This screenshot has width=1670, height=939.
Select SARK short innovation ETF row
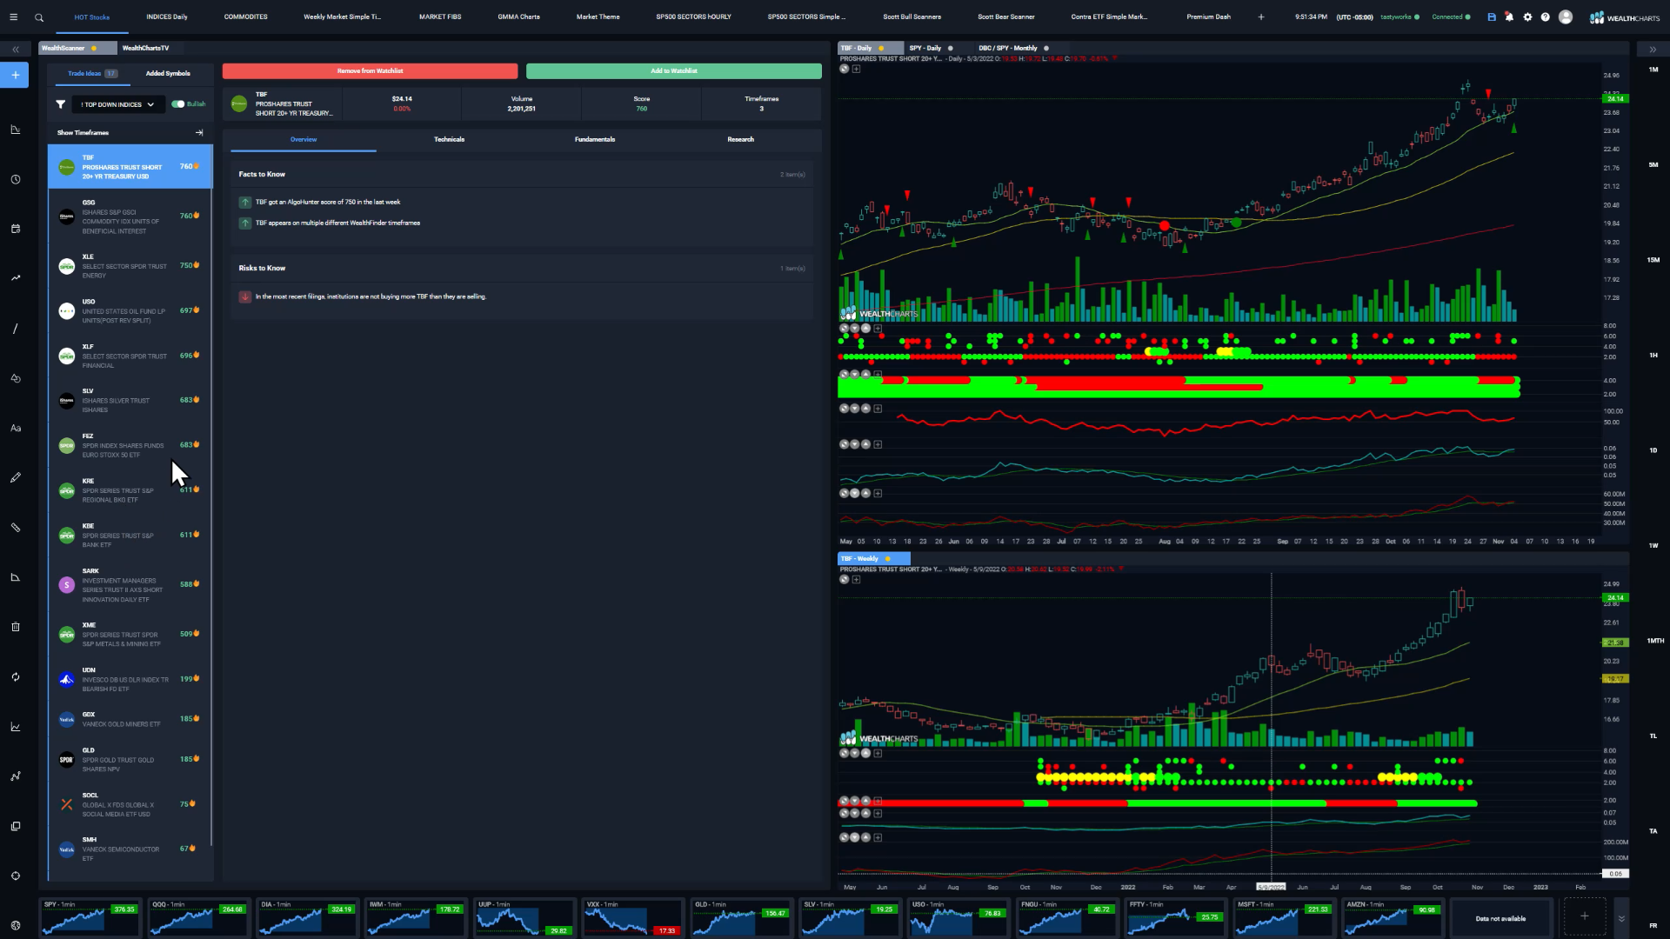pos(129,585)
